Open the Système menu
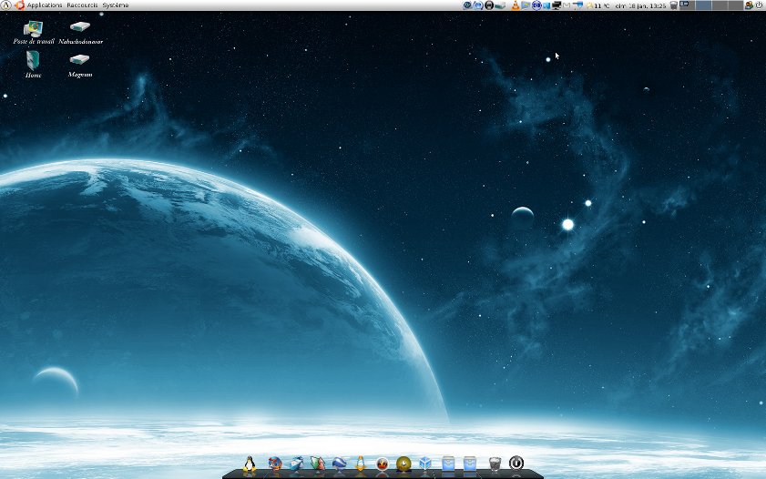 click(x=116, y=5)
